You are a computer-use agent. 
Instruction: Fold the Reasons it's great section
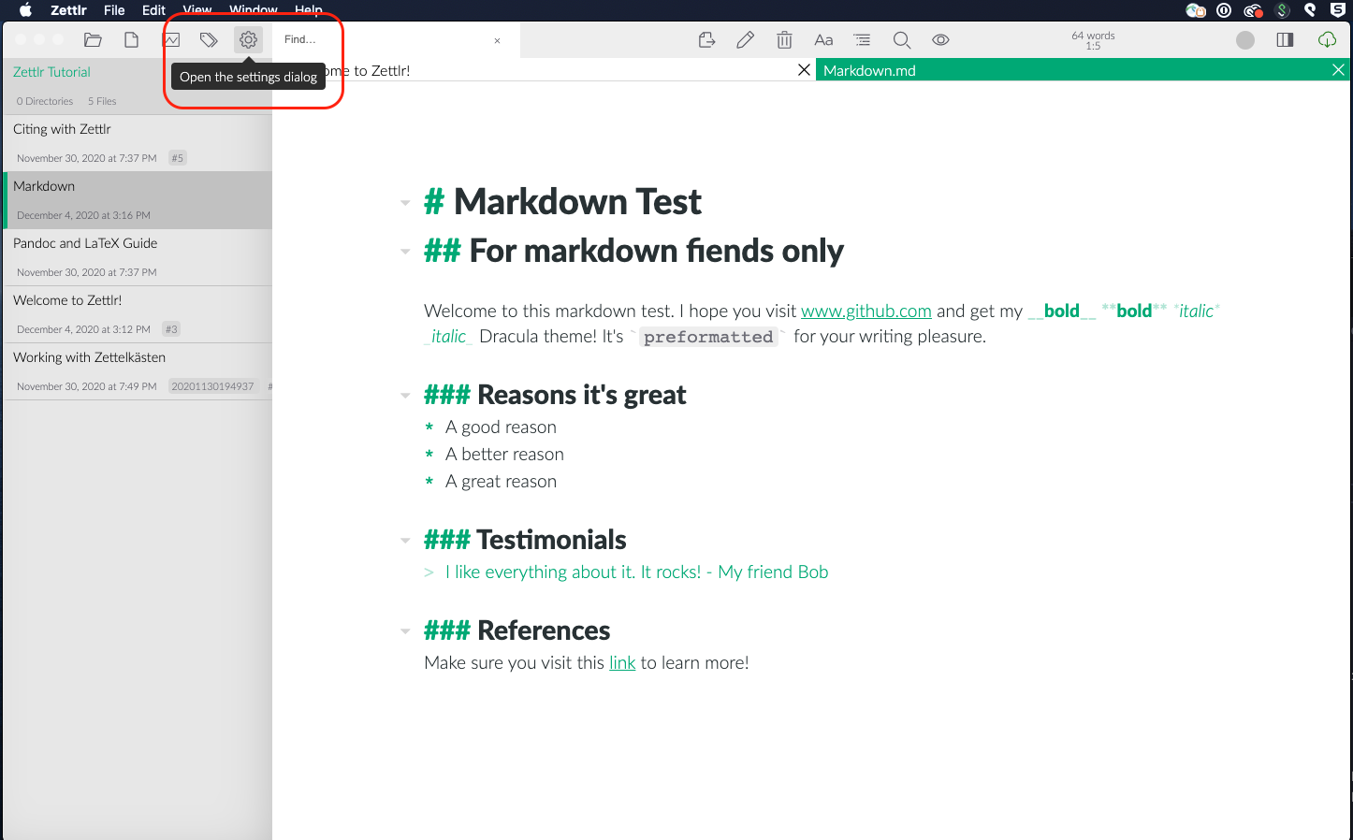(405, 396)
